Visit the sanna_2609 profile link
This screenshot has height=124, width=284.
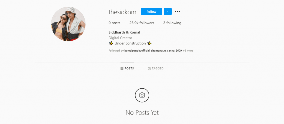(x=174, y=51)
